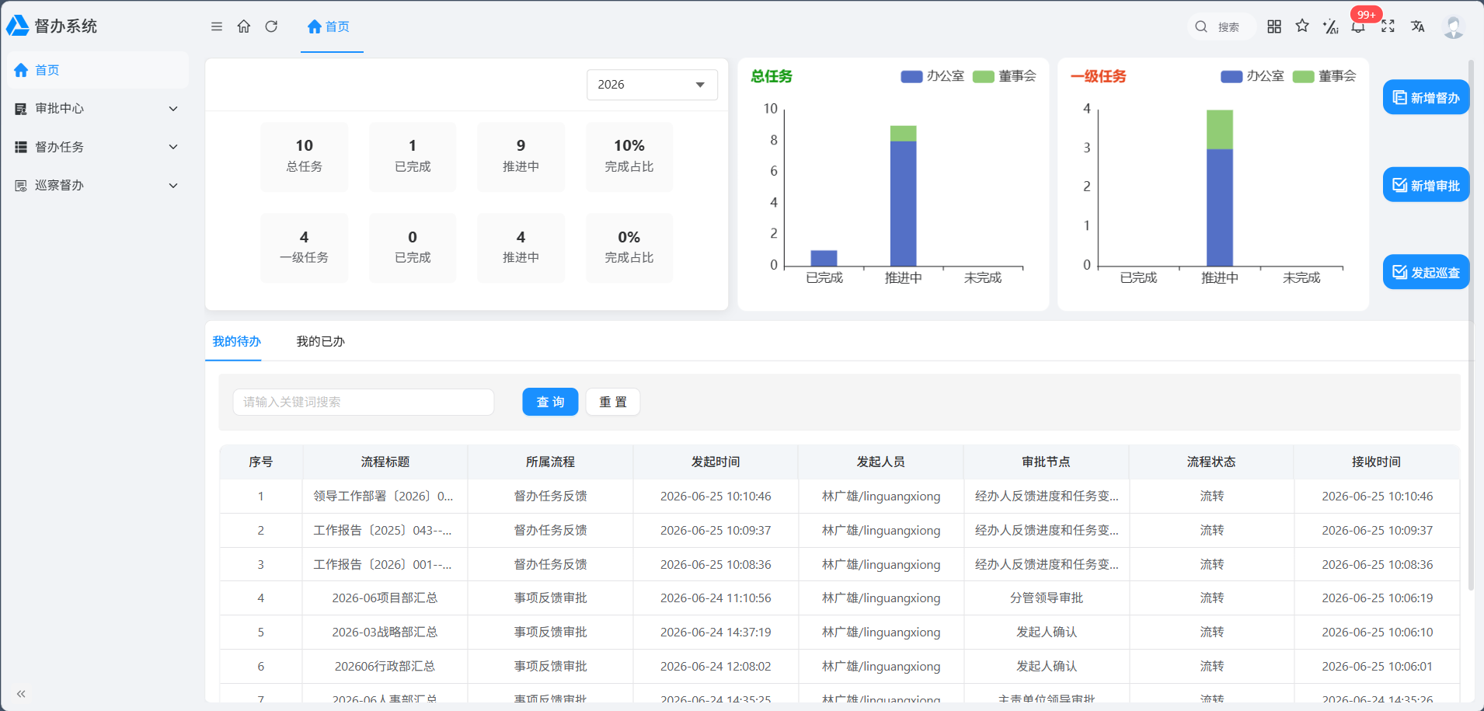Click the 新增督办 button
The width and height of the screenshot is (1484, 711).
tap(1426, 97)
